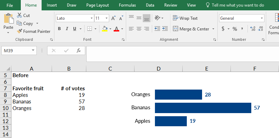Select column C header
The image size is (279, 138).
110,68
